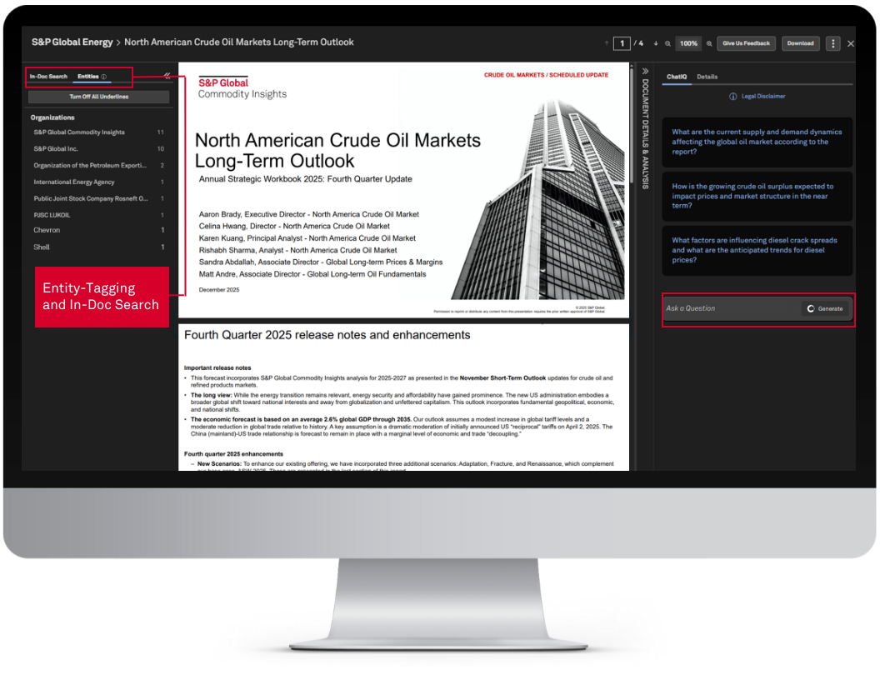The image size is (880, 680).
Task: Turn Off All Underlines
Action: 98,97
